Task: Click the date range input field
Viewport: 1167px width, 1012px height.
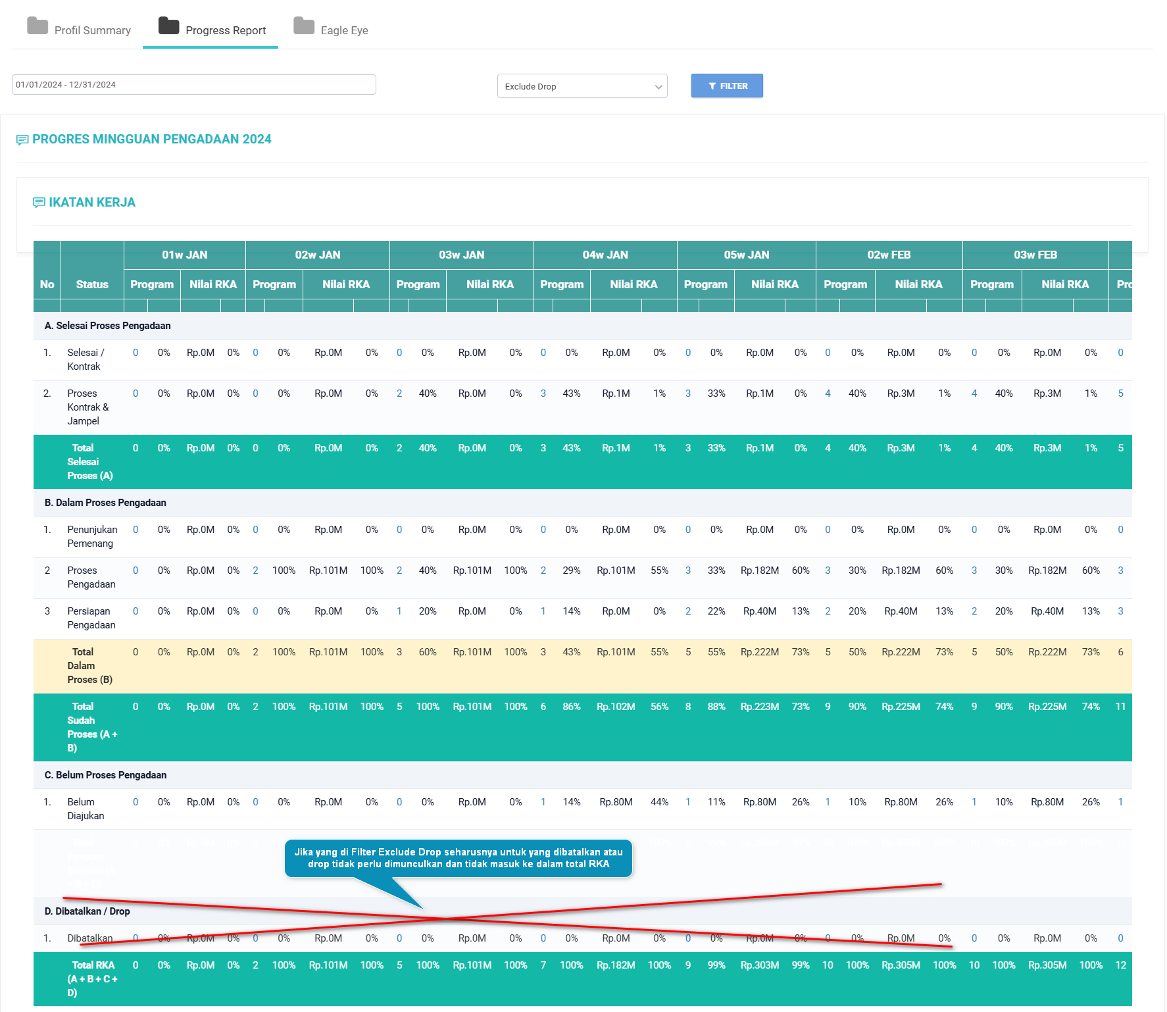Action: click(194, 85)
